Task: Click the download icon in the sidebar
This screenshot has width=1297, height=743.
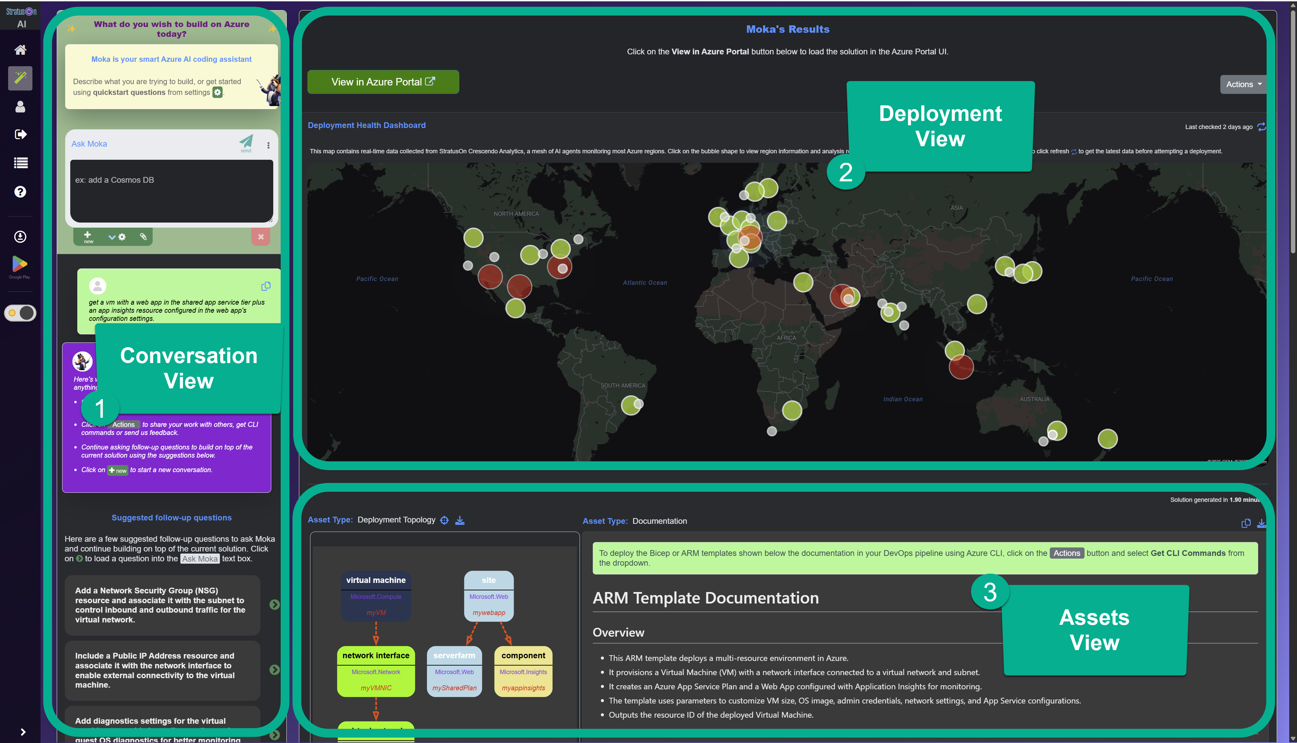Action: pyautogui.click(x=20, y=236)
